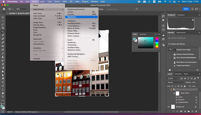This screenshot has width=201, height=115.
Task: Add a layer mask in Layers panel
Action: point(181,111)
